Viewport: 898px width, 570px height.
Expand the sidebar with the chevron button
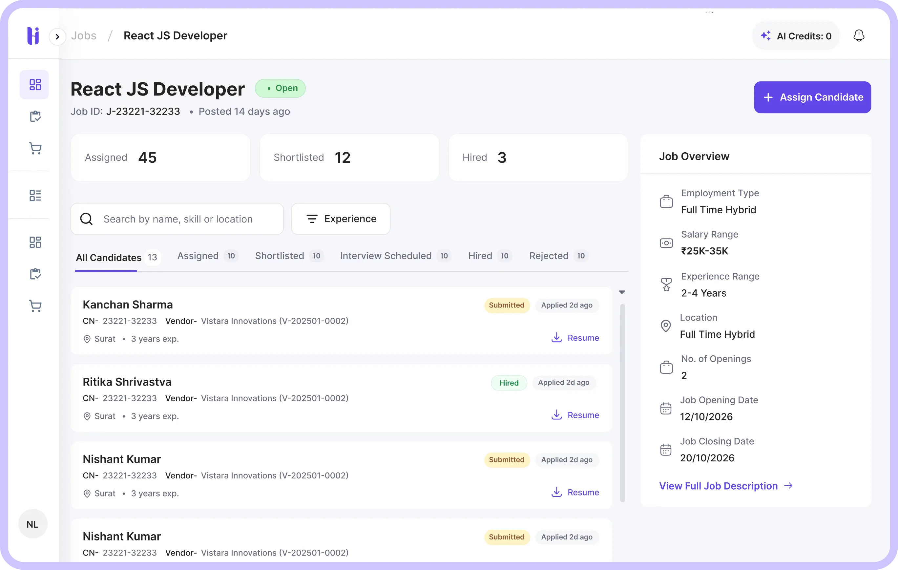point(57,36)
